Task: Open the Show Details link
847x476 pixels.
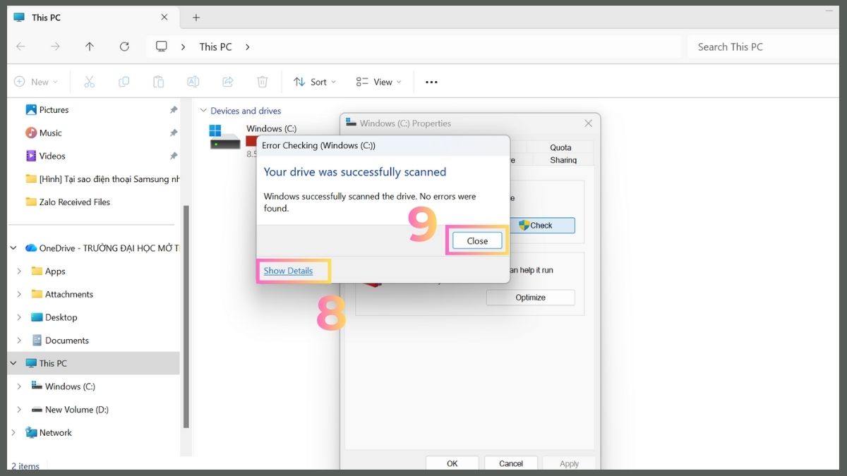Action: [x=288, y=271]
